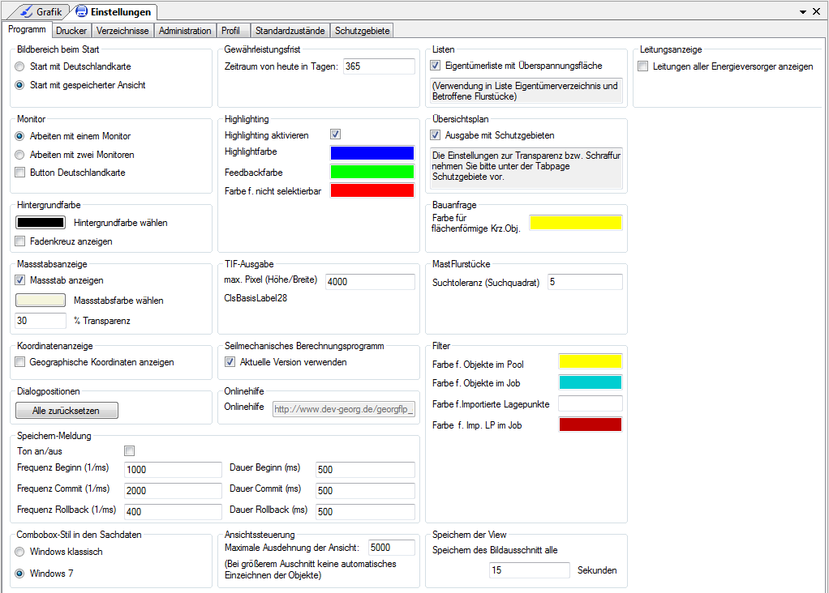Click the Alle zurücksetzen button

tap(67, 411)
